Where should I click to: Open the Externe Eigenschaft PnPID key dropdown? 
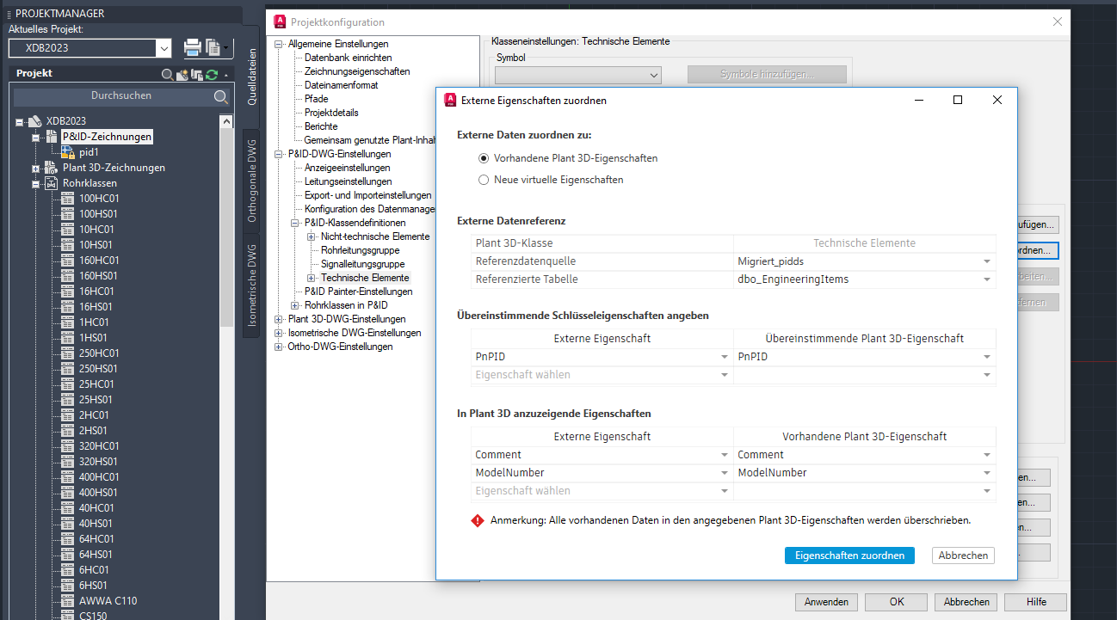coord(725,357)
